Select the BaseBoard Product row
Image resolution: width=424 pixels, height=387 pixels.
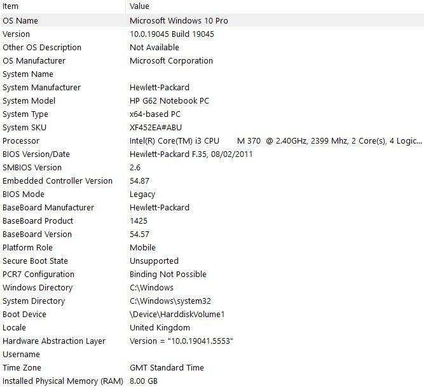coord(212,221)
